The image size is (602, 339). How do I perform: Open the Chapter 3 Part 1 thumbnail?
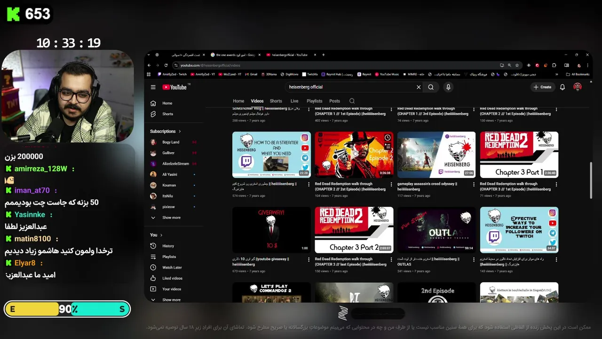[519, 155]
